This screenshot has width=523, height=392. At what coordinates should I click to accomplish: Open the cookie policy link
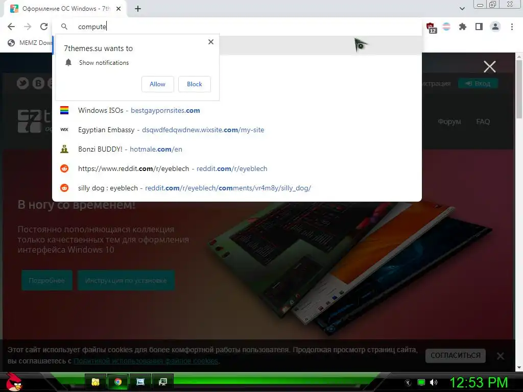tap(146, 361)
